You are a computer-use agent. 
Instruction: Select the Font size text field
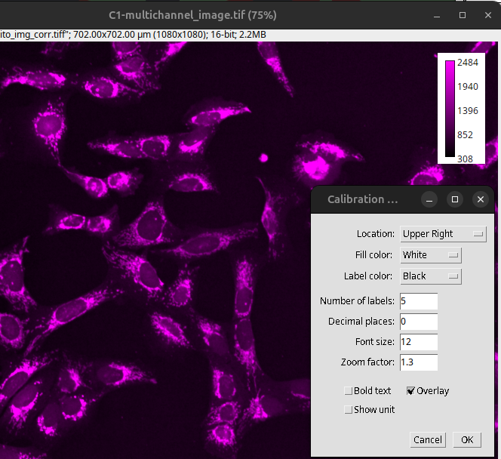tap(419, 342)
